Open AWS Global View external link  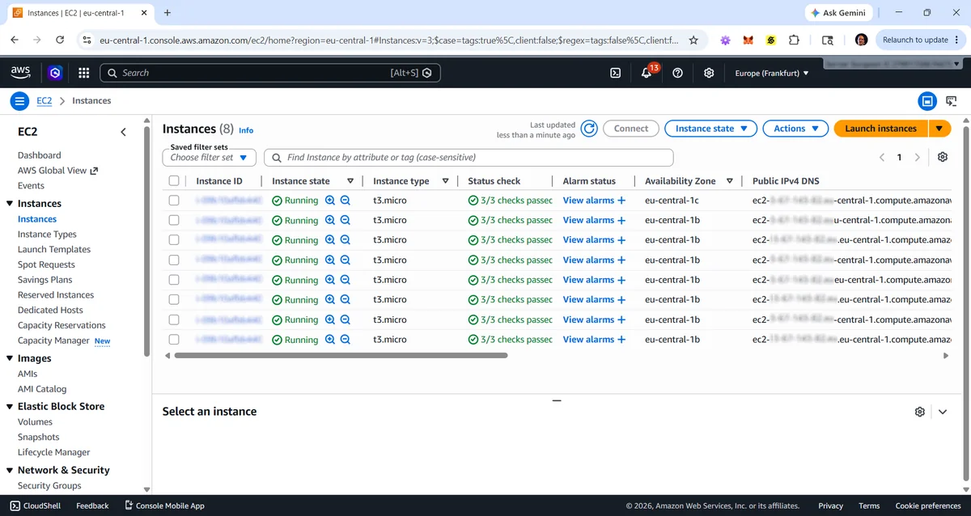click(x=57, y=171)
